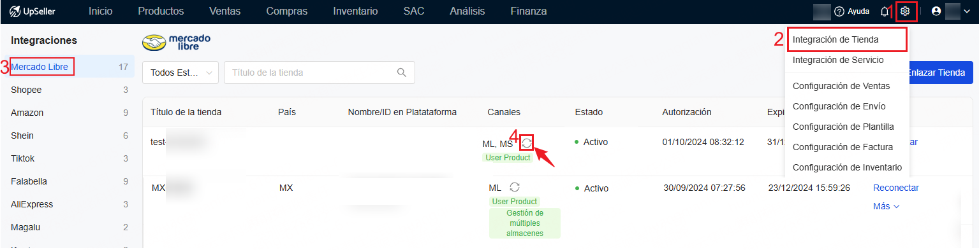Click the Nombre/ID en Platataforma header
979x250 pixels.
coord(402,112)
